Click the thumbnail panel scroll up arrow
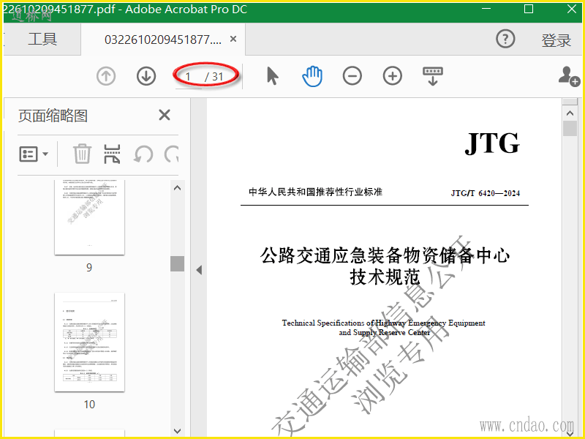Viewport: 585px width, 439px height. click(178, 188)
